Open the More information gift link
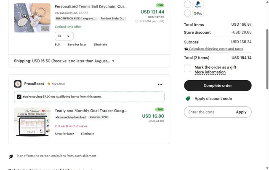The width and height of the screenshot is (269, 170). click(210, 72)
